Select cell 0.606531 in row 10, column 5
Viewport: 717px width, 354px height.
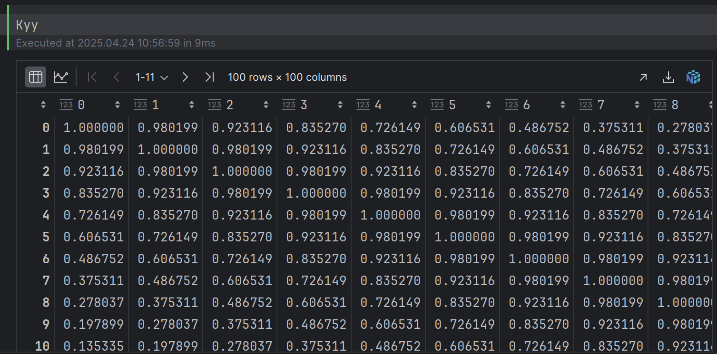click(465, 346)
